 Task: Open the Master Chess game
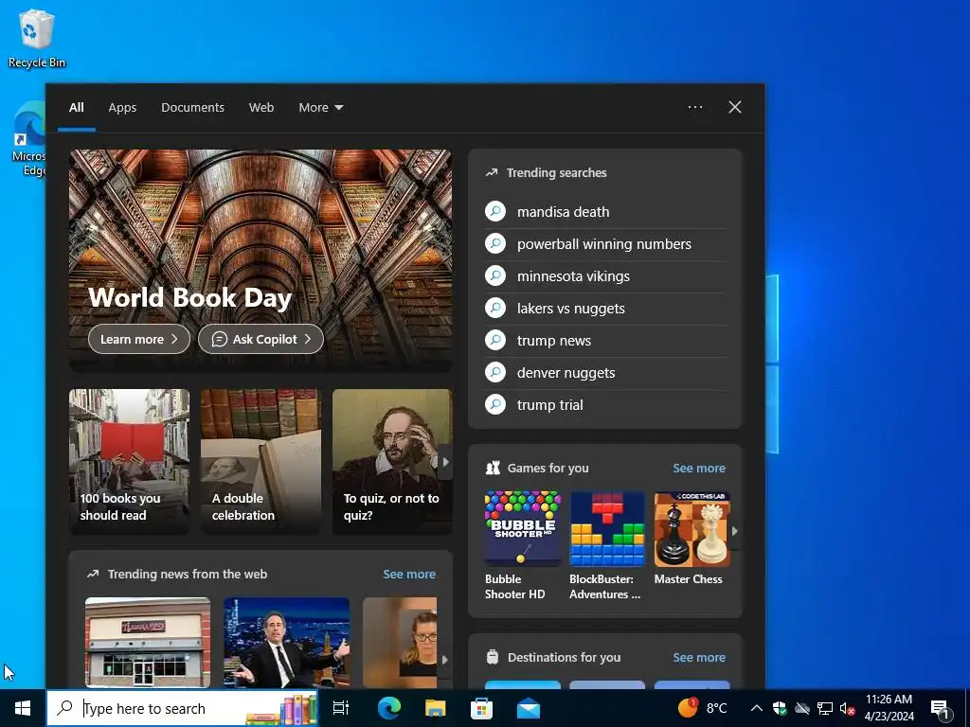(692, 539)
